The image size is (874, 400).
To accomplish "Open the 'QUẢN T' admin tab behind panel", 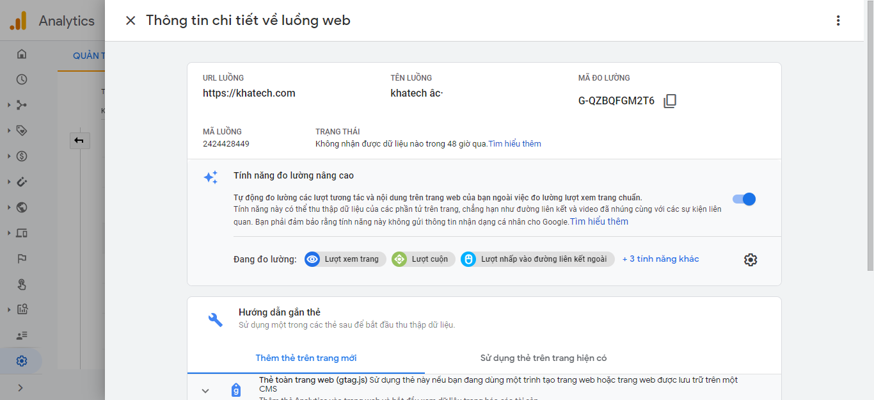I will point(90,56).
